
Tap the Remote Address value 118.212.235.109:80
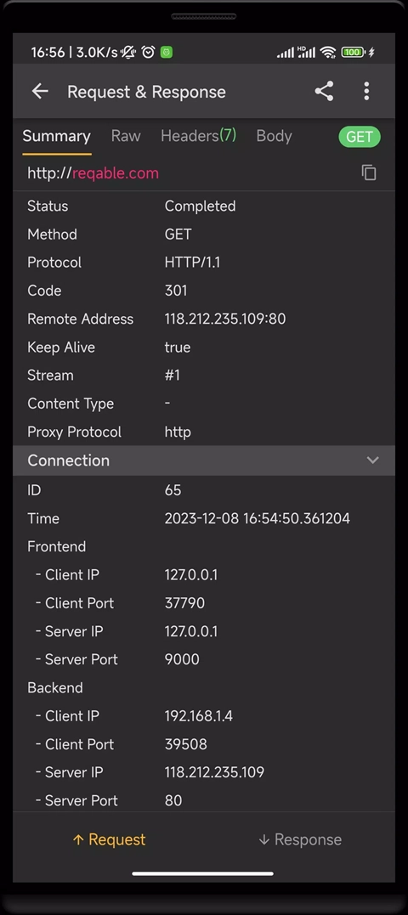[225, 319]
